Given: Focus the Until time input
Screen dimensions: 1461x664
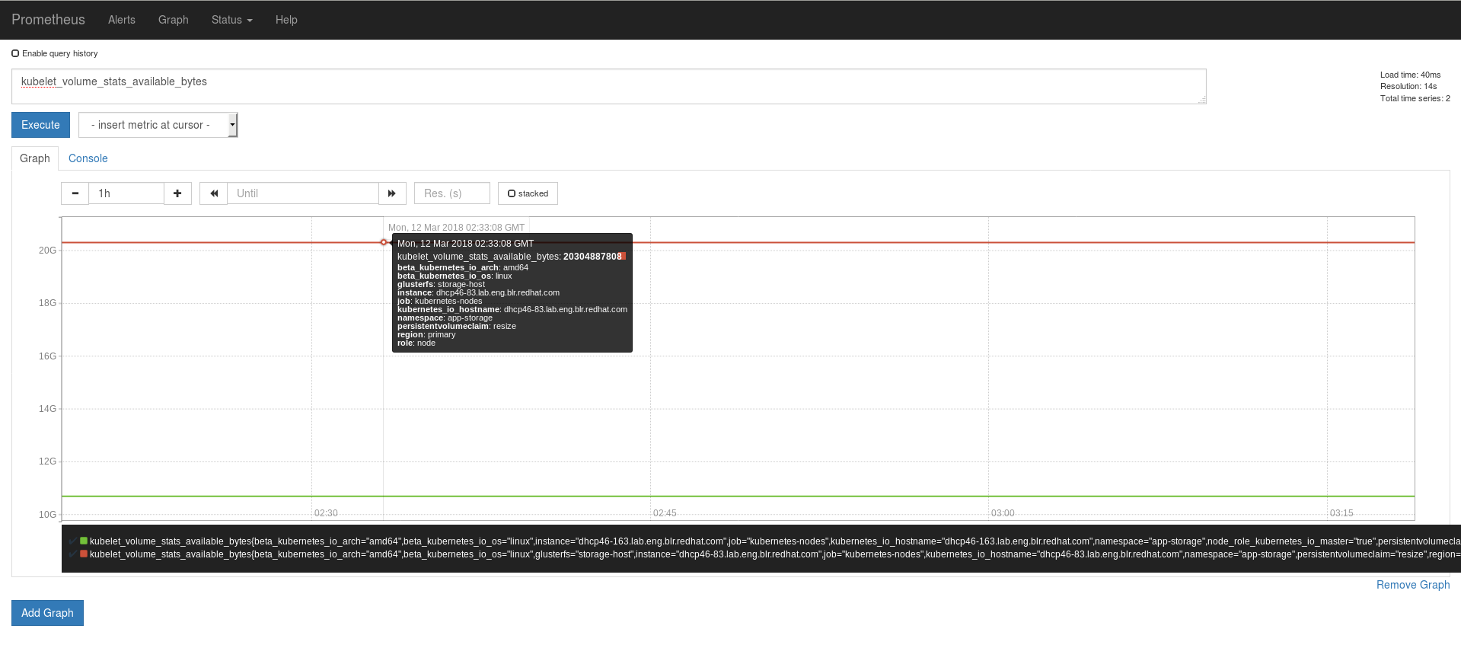Looking at the screenshot, I should pos(303,193).
